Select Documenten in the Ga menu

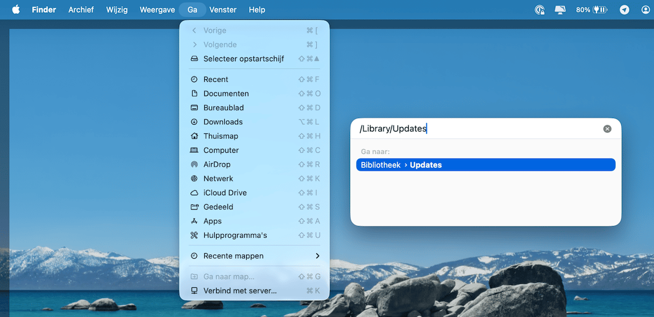pyautogui.click(x=226, y=94)
